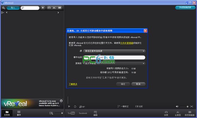197x118 pixels.
Task: Click the thumbnail zoom magnifier icon
Action: (x=51, y=113)
